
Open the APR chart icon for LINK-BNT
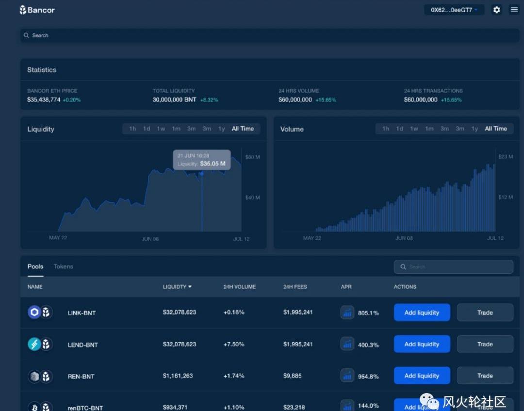coord(347,312)
